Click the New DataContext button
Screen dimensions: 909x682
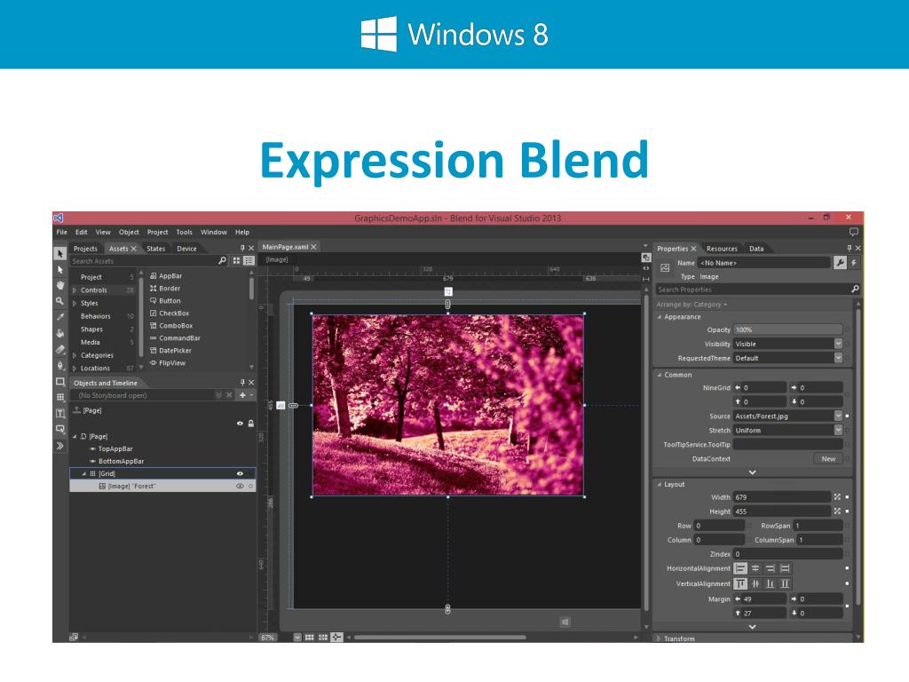point(828,459)
